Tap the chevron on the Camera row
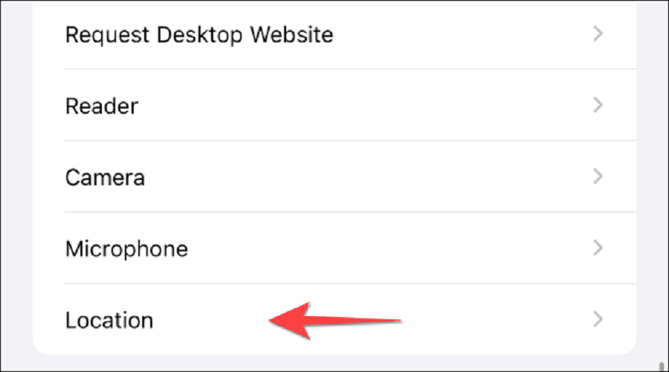The image size is (669, 372). (x=598, y=177)
